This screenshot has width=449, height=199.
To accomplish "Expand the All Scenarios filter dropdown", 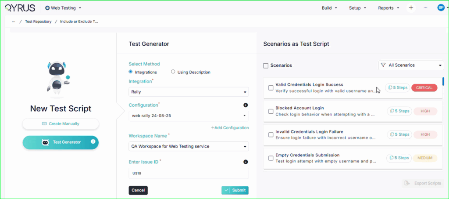I will [x=411, y=65].
